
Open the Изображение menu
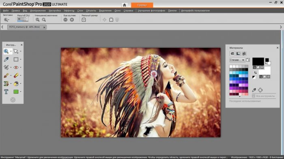[38, 11]
